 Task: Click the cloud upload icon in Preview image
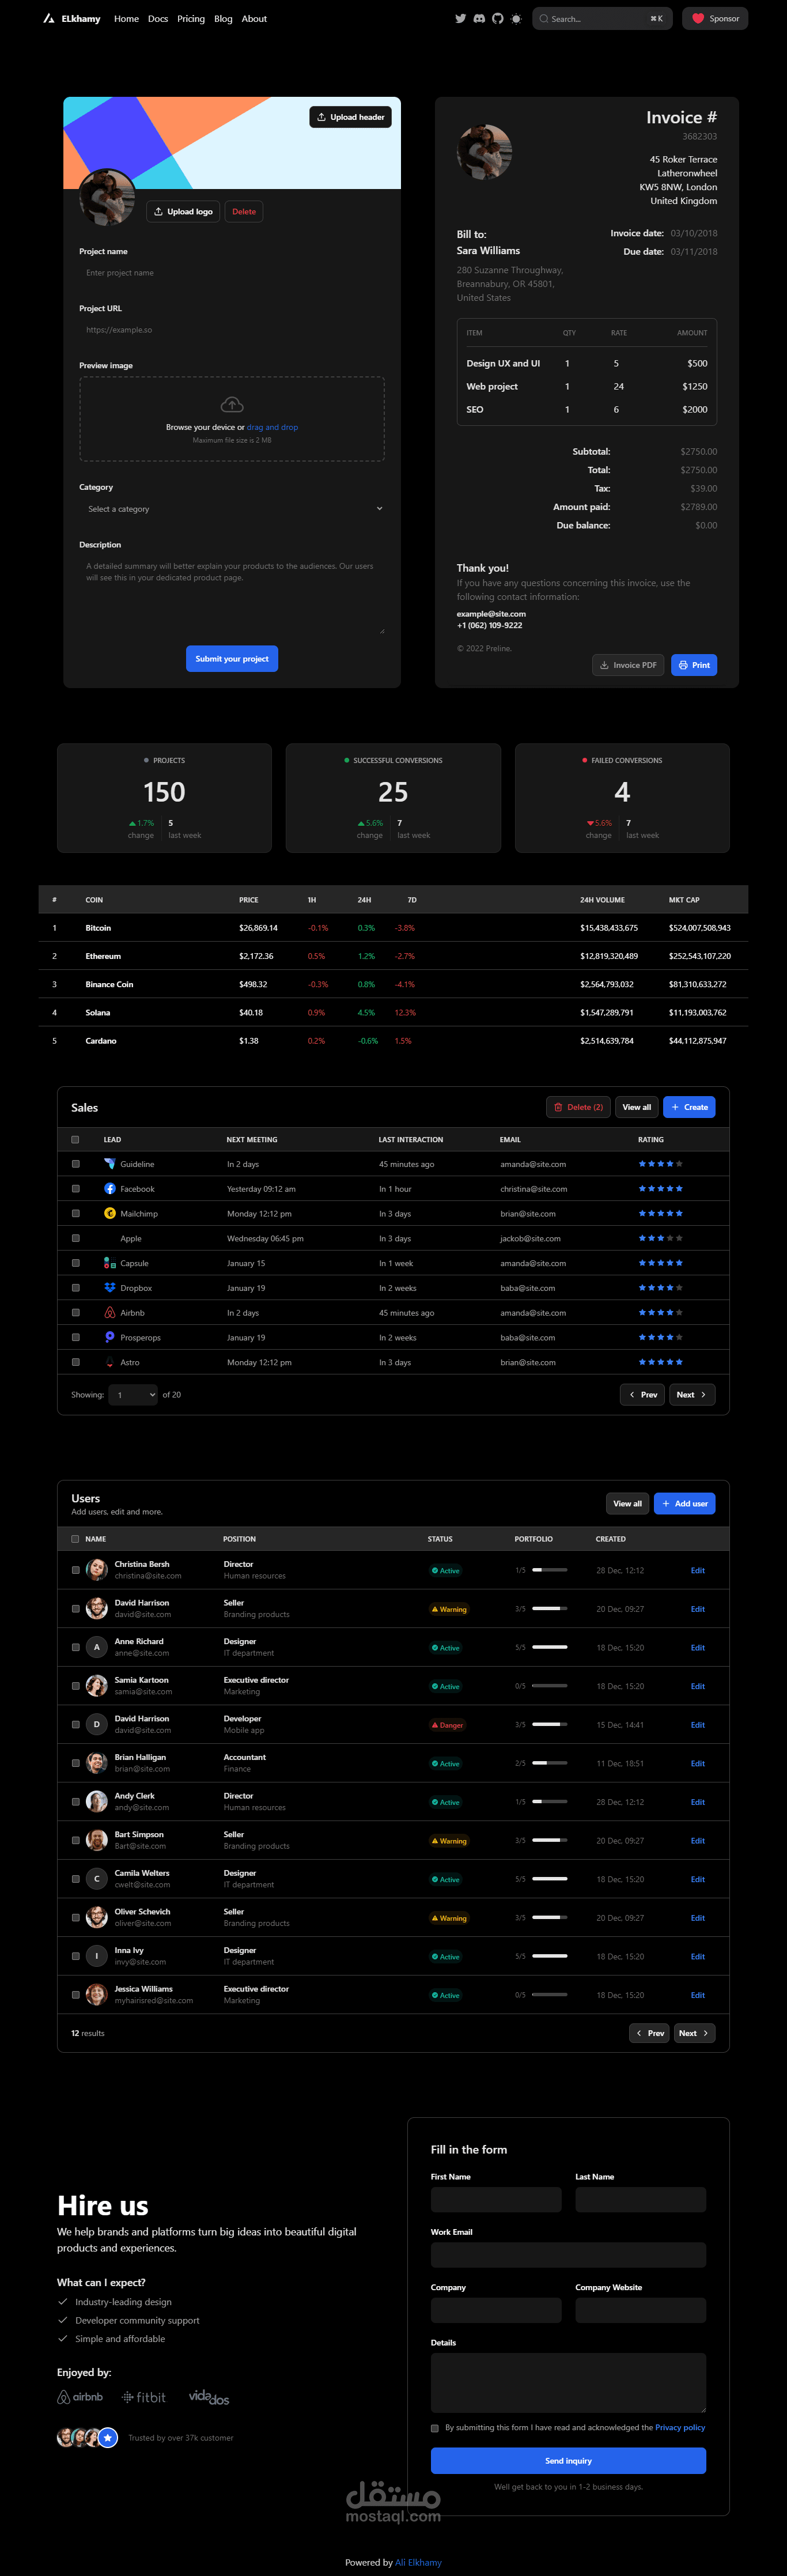pyautogui.click(x=232, y=404)
